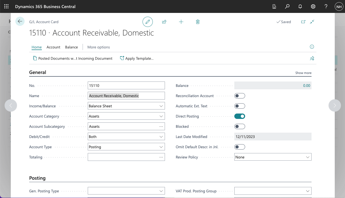
Task: Click the collapse page arrows icon
Action: (312, 22)
